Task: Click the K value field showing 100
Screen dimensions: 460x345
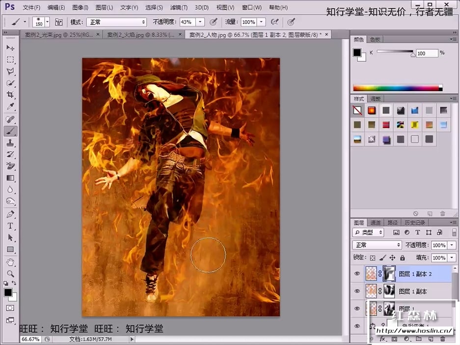Action: coord(427,53)
